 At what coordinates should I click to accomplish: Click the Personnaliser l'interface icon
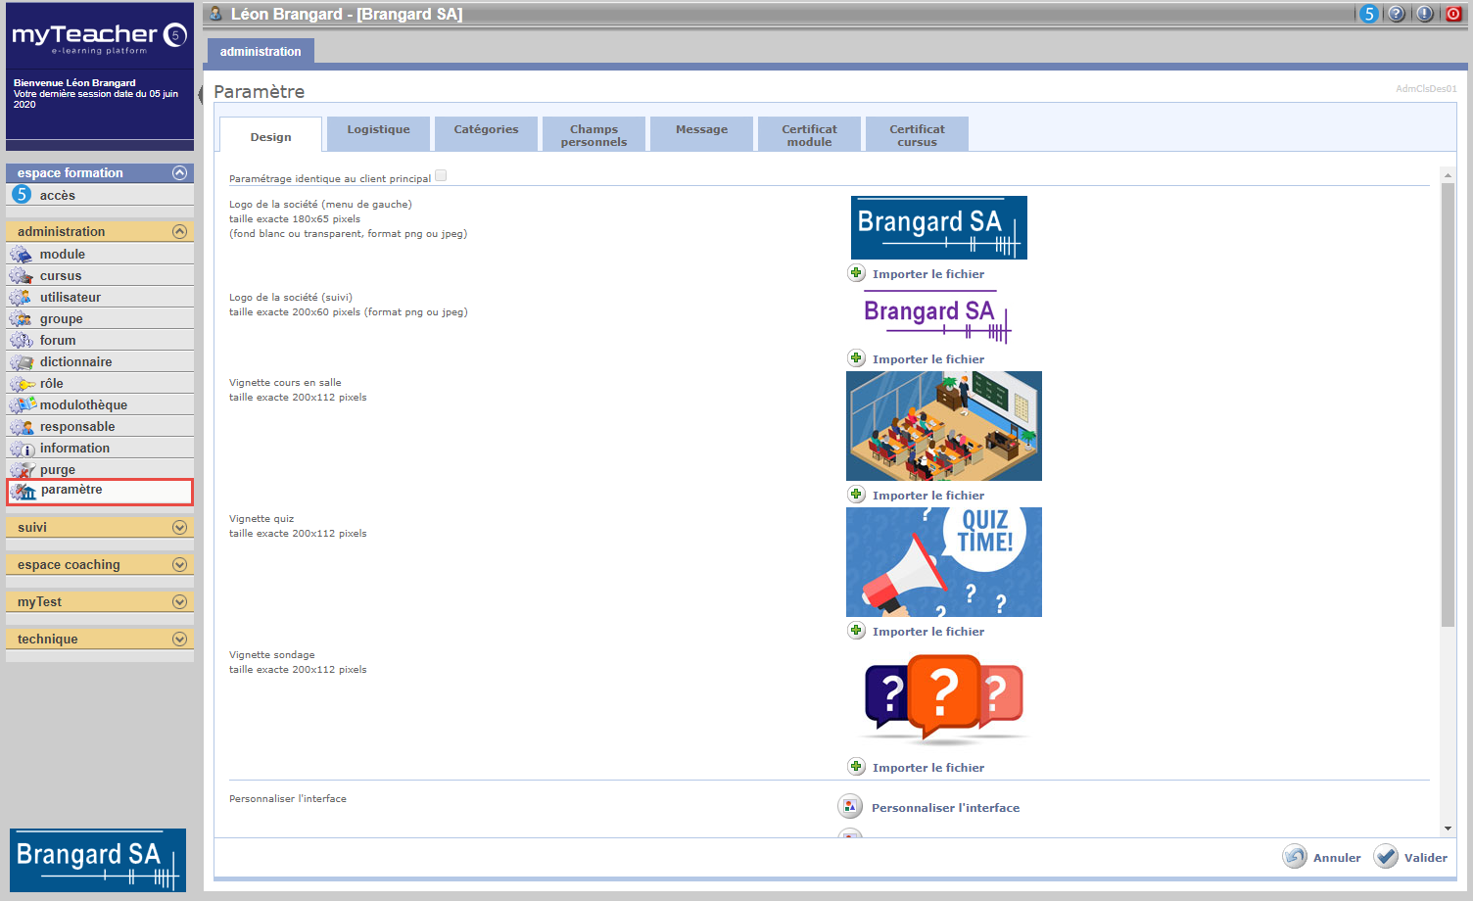tap(850, 807)
